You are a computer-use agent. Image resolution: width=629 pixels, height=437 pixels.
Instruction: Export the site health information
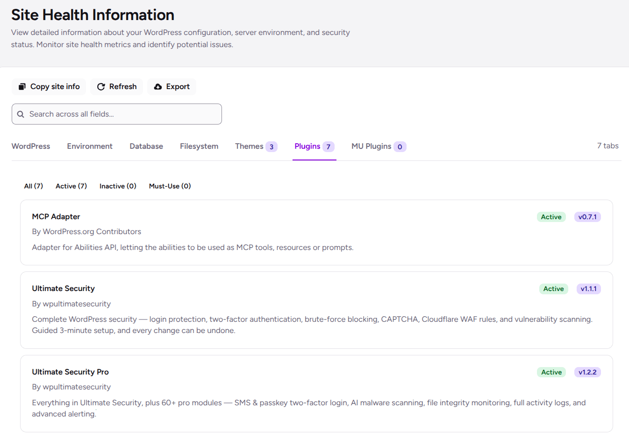point(172,87)
